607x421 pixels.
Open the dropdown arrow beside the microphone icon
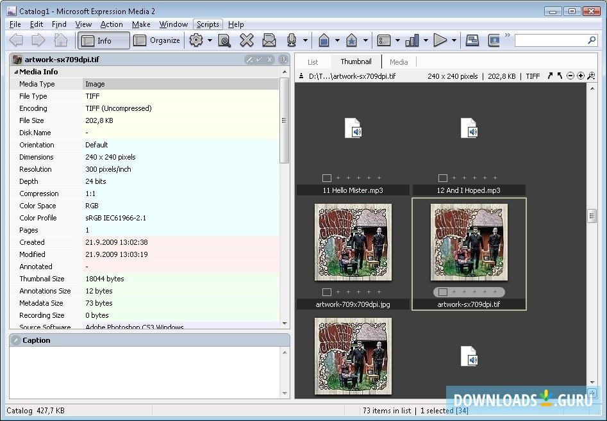pyautogui.click(x=305, y=40)
